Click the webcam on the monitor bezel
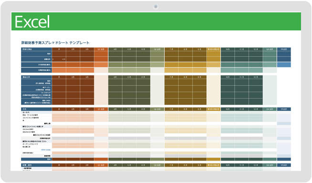The height and width of the screenshot is (183, 312). (156, 7)
